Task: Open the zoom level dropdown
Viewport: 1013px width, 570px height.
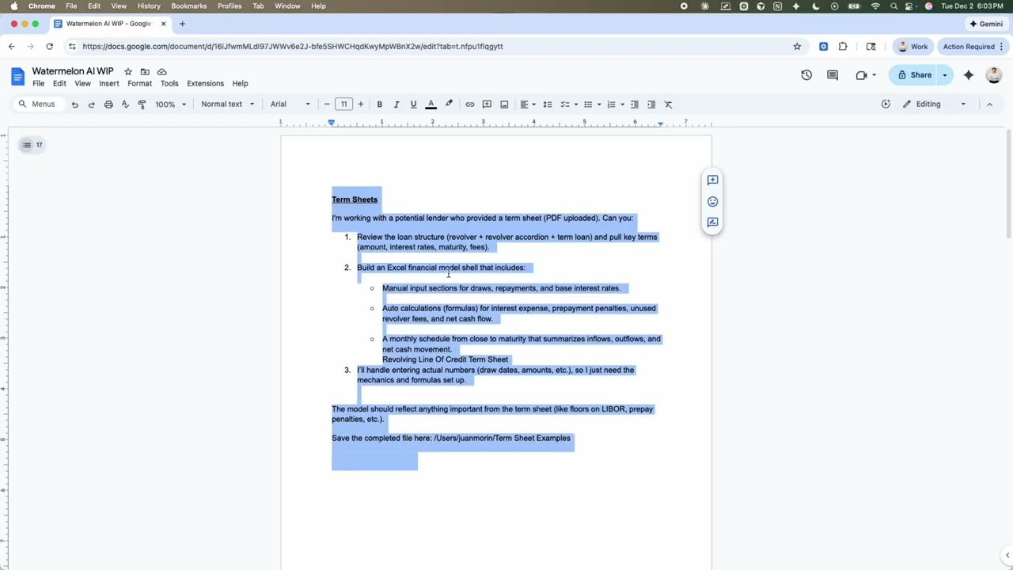Action: tap(171, 104)
